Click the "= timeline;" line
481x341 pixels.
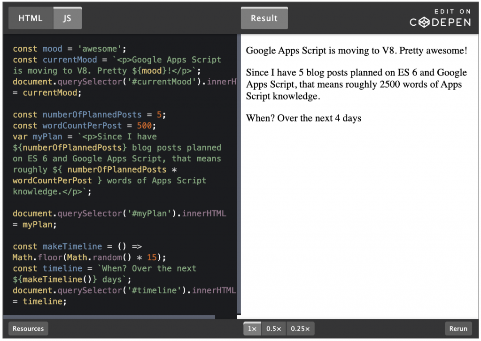(x=39, y=301)
